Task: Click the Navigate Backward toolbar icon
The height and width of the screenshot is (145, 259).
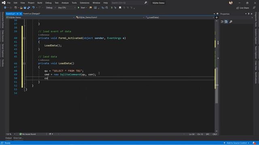Action: pyautogui.click(x=5, y=8)
